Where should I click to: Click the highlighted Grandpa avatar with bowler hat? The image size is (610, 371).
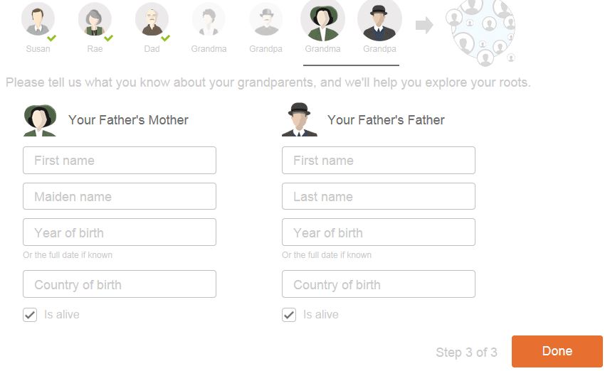point(379,20)
